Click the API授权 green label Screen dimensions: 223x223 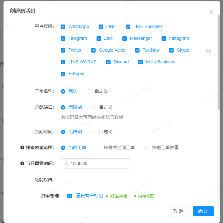click(146, 196)
